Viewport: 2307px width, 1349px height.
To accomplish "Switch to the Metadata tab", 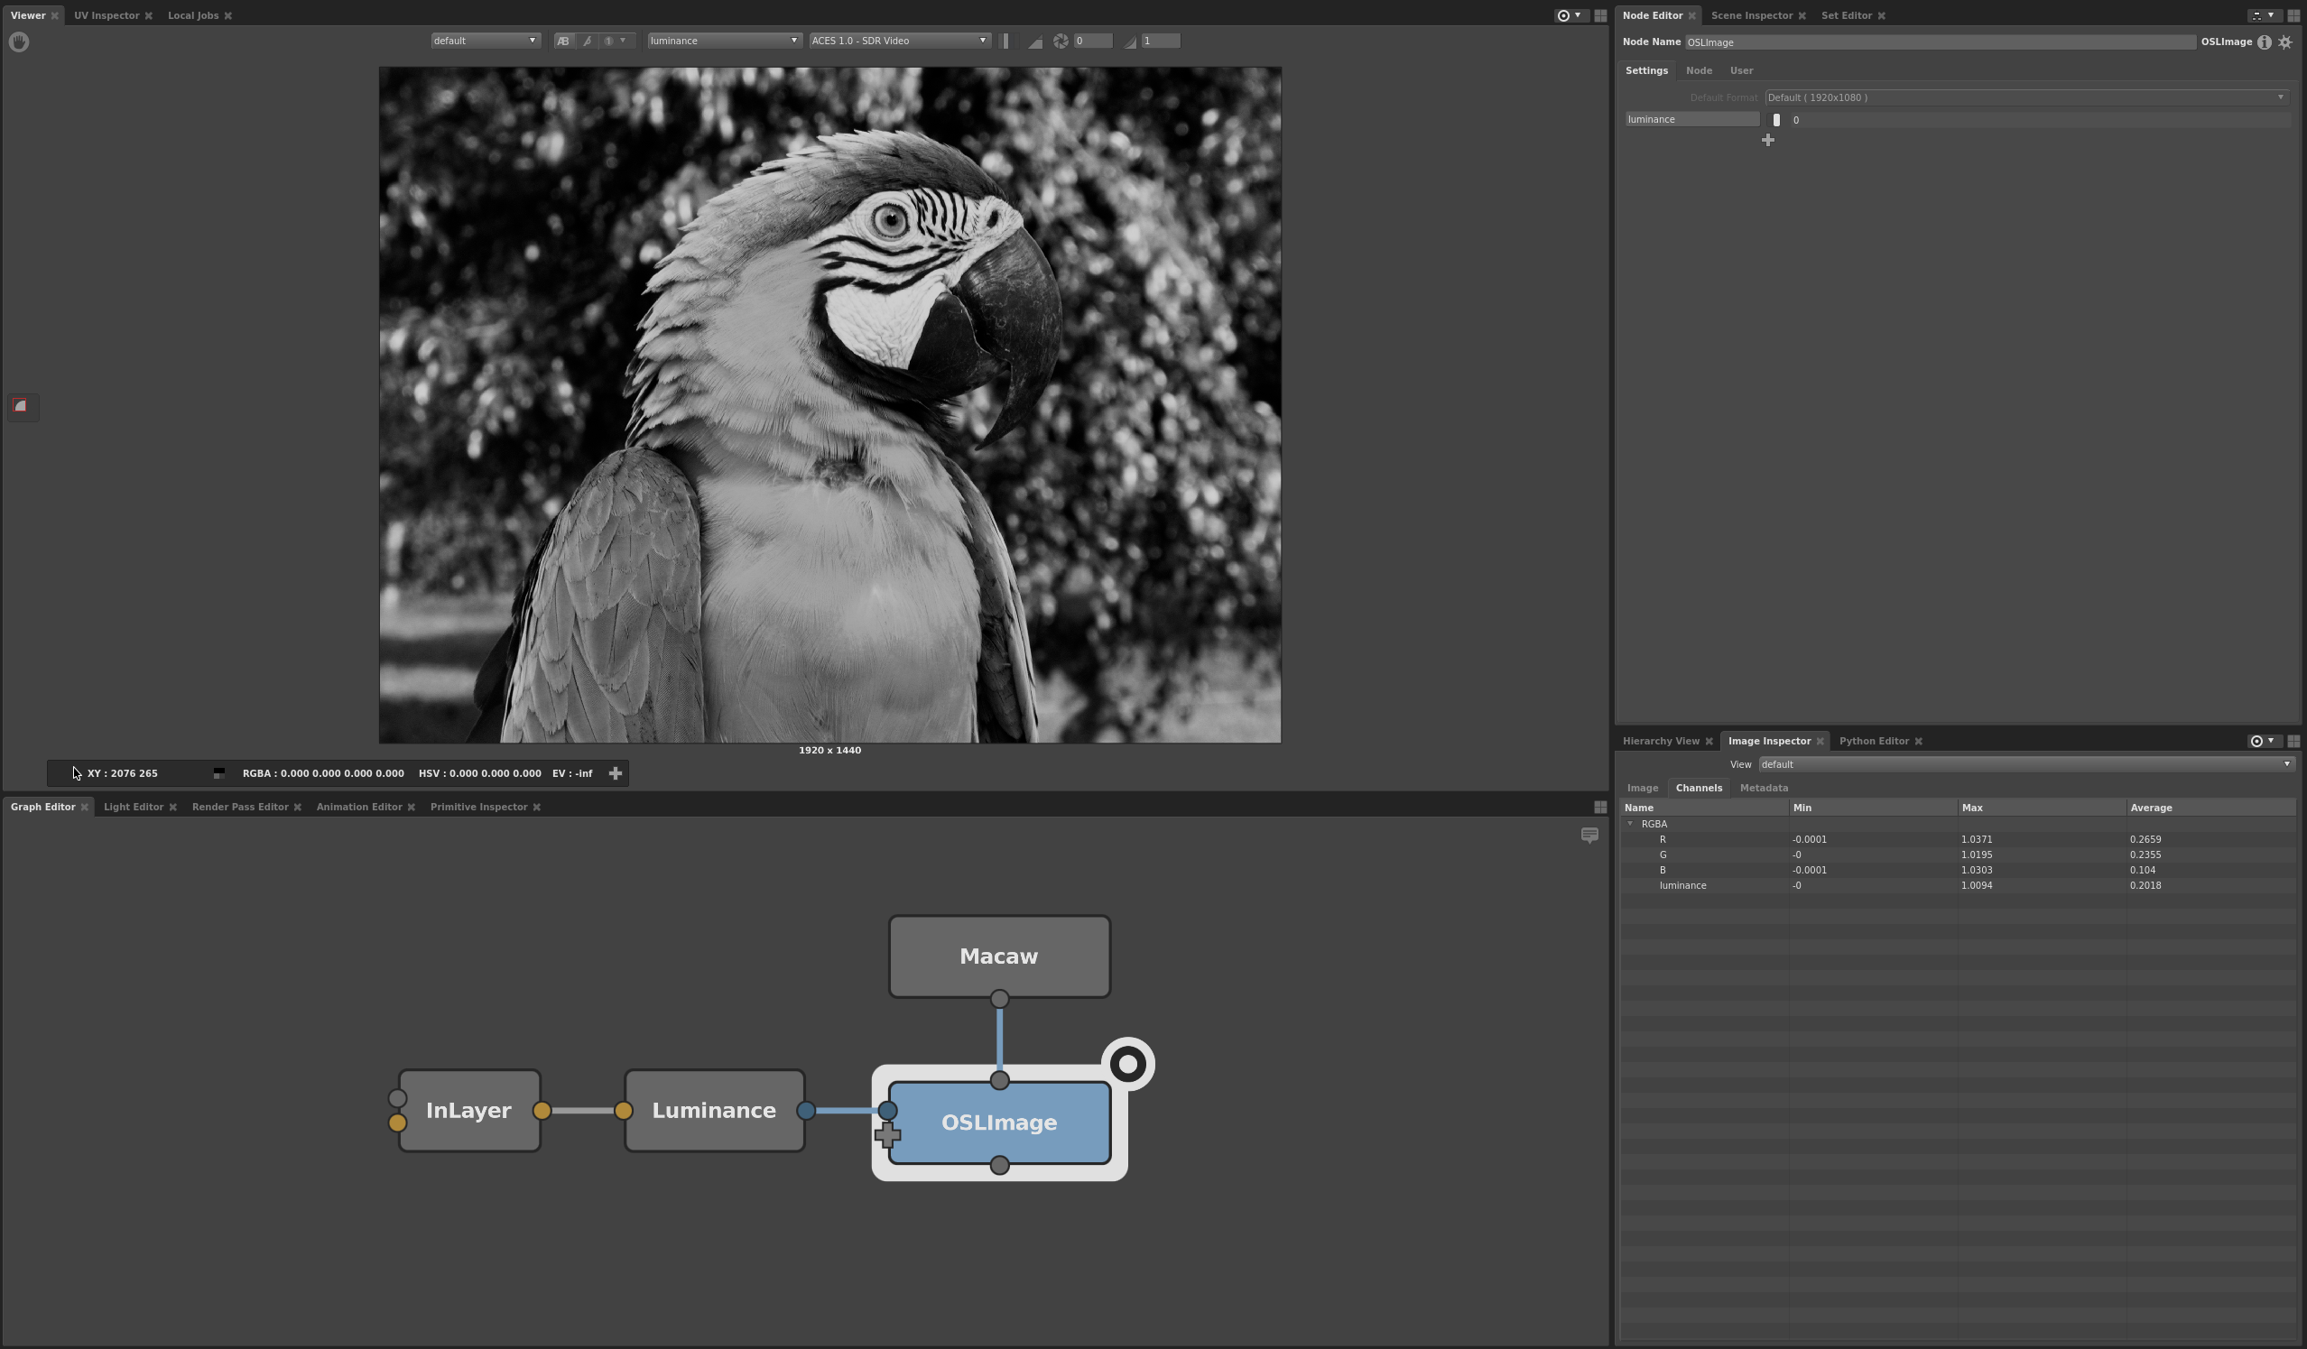I will tap(1764, 788).
